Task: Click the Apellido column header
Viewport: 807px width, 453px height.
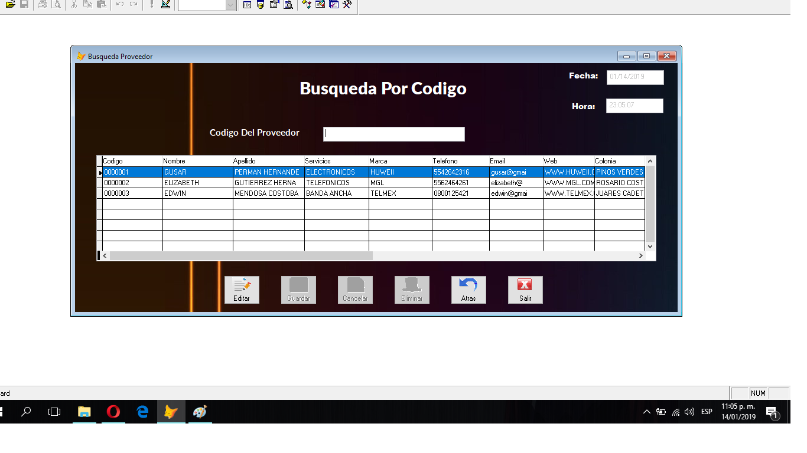Action: coord(268,161)
